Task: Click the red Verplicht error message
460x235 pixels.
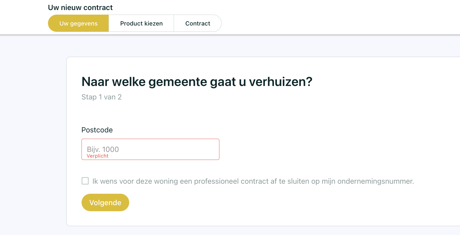Action: [98, 156]
